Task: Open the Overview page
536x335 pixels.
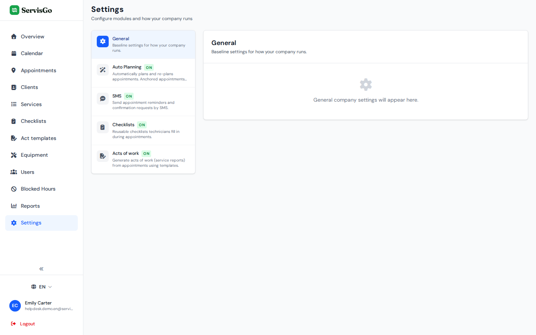Action: click(x=41, y=36)
